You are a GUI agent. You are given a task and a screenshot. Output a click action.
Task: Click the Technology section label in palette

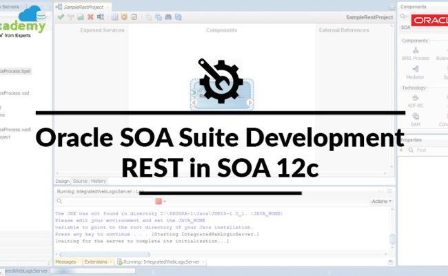click(x=414, y=88)
